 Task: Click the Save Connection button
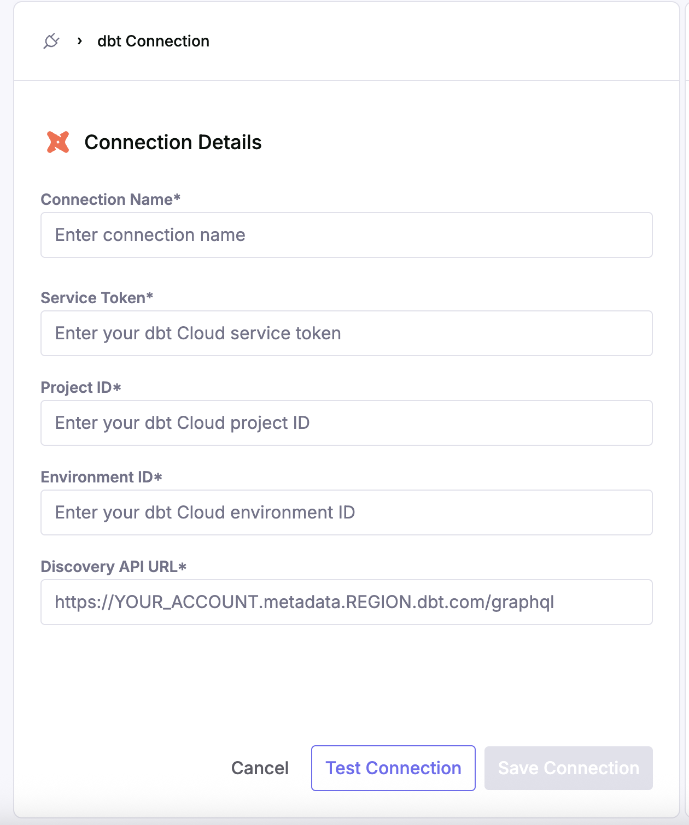pos(568,768)
